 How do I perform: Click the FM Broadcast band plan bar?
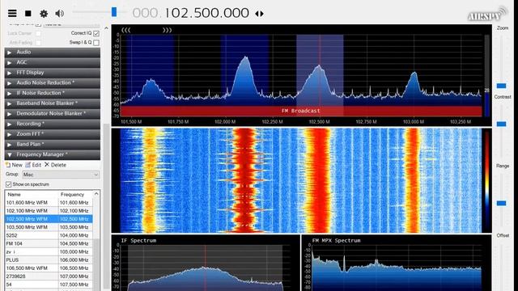pyautogui.click(x=301, y=111)
